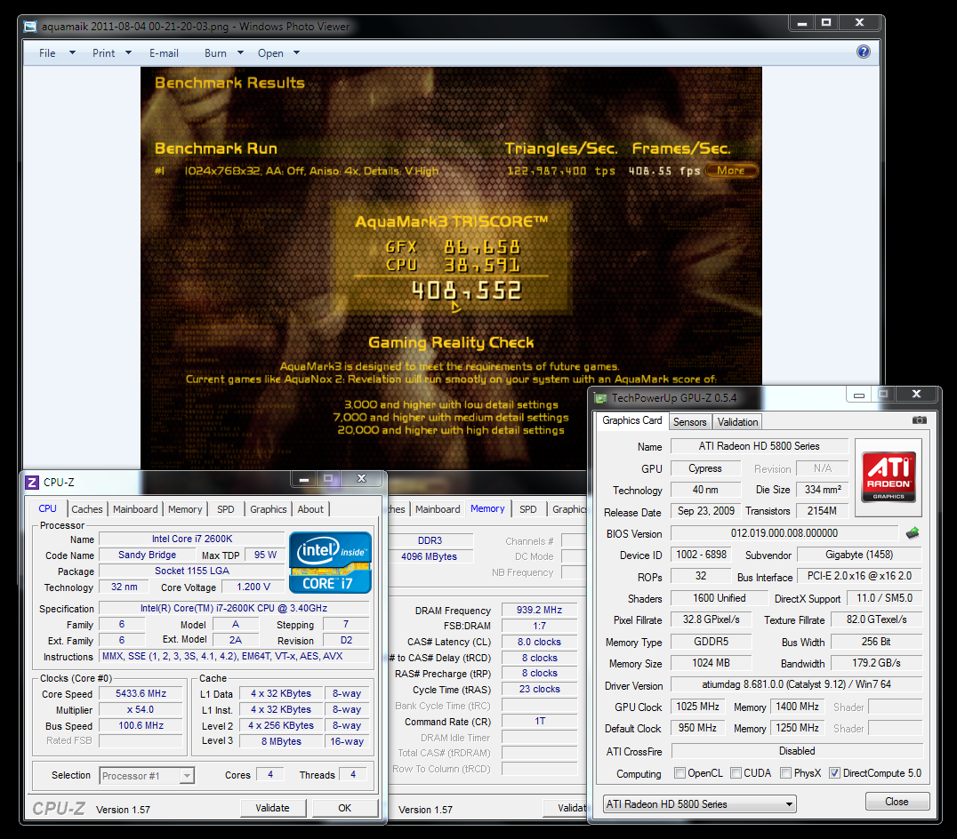Click the Help question mark icon in Photo Viewer
The height and width of the screenshot is (839, 957).
[x=863, y=52]
